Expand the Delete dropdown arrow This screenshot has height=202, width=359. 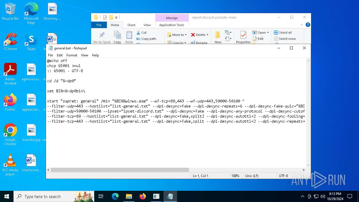208,35
